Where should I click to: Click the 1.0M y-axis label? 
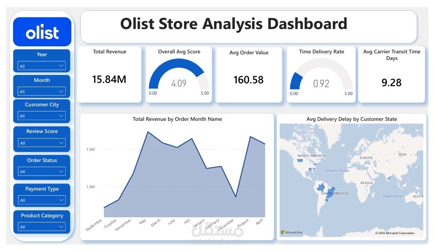point(91,187)
